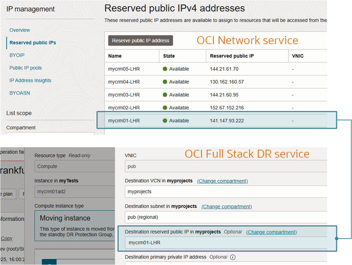Select IP Address Insights from the sidebar
Screen dimensions: 352x265
(x=30, y=80)
